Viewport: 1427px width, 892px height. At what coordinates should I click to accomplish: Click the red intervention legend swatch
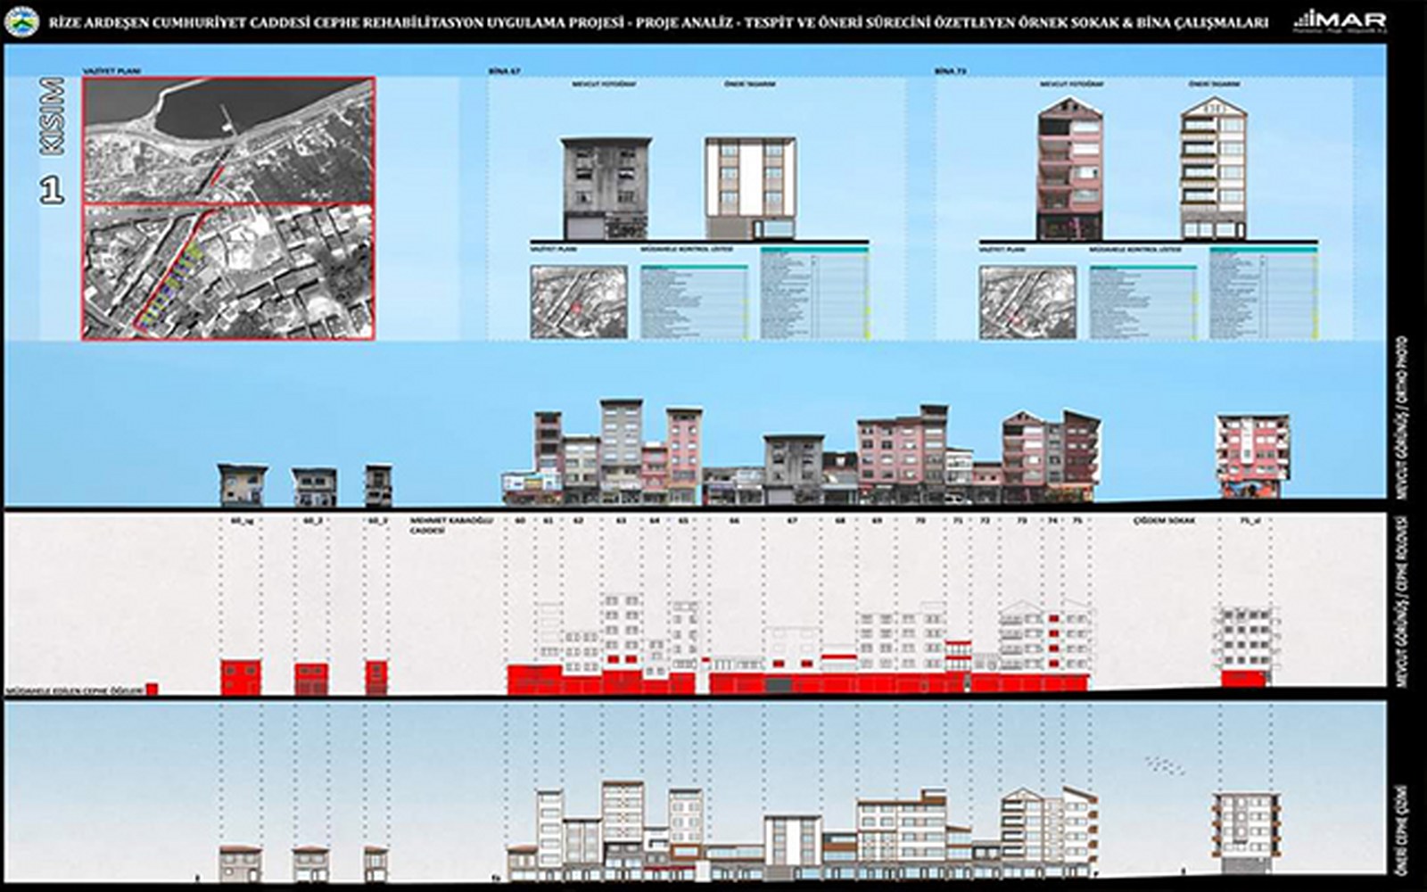[152, 689]
